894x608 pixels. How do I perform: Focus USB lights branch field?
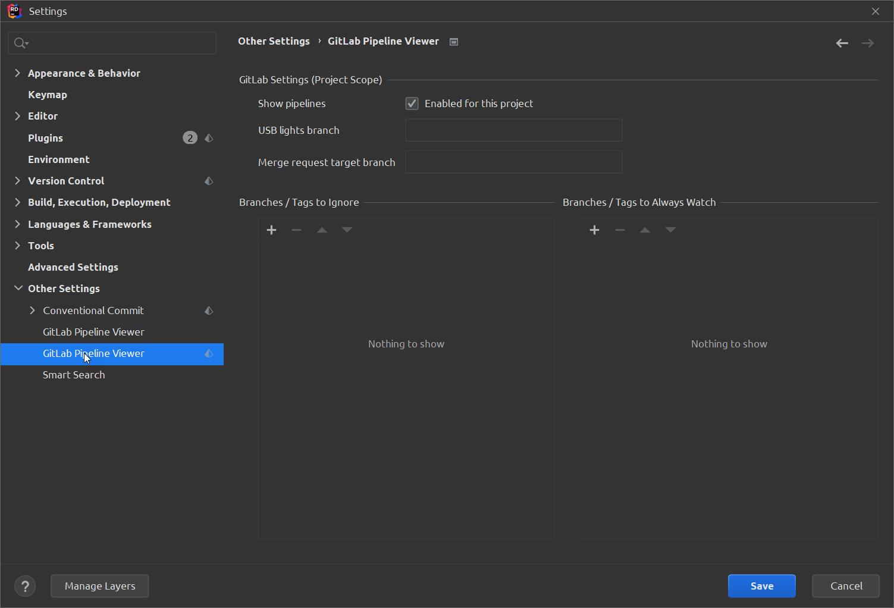pos(514,130)
